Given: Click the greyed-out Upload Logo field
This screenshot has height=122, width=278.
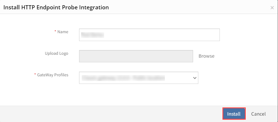Looking at the screenshot, I should 136,56.
